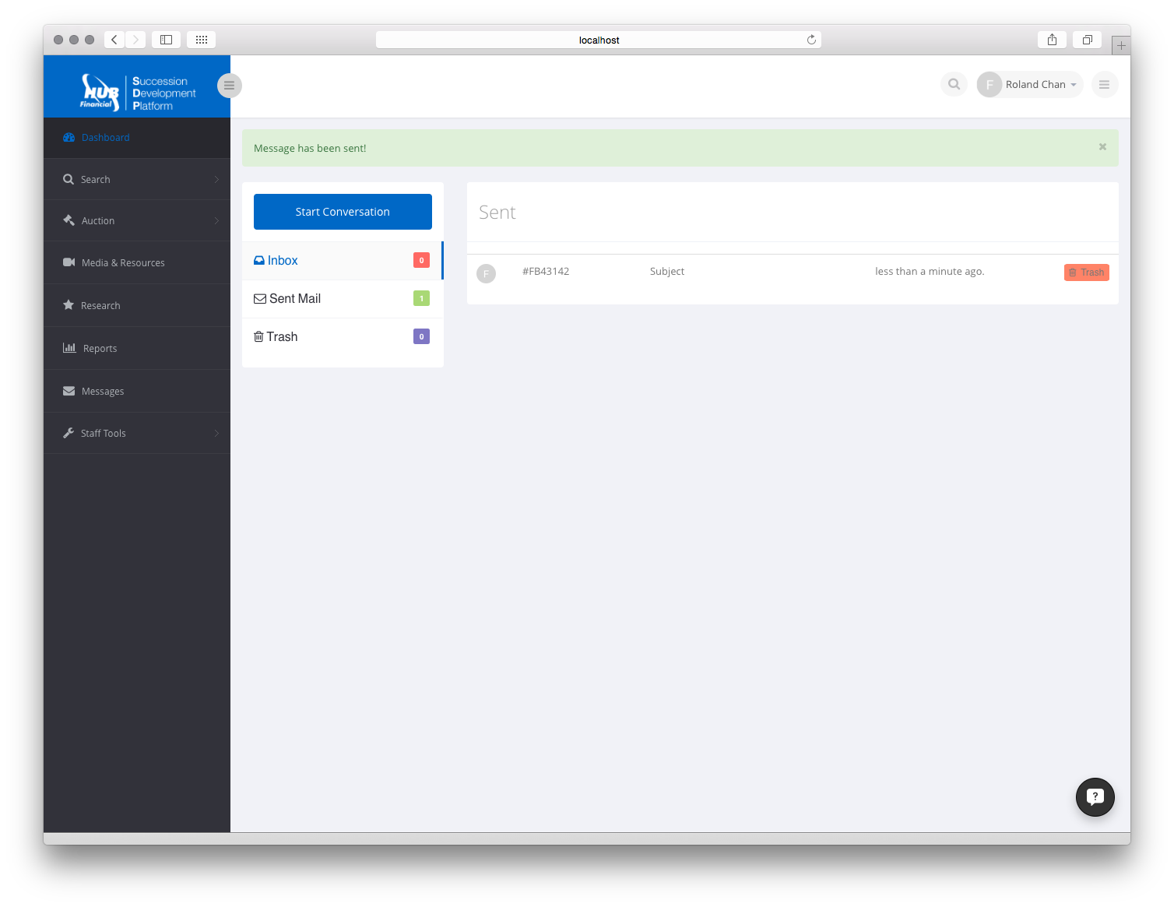Open the Search sidebar menu

tap(137, 179)
